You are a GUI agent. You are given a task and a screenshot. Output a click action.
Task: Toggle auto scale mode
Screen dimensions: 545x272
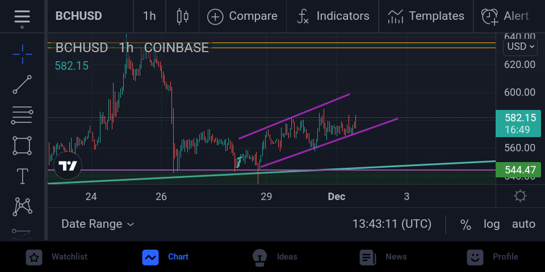coord(523,224)
